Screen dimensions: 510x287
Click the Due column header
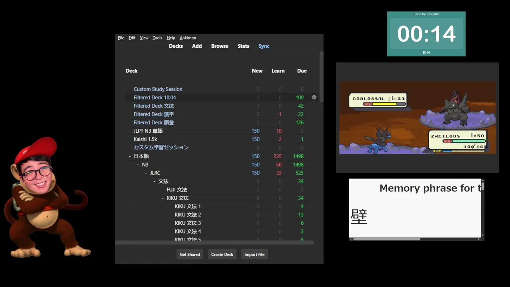302,71
